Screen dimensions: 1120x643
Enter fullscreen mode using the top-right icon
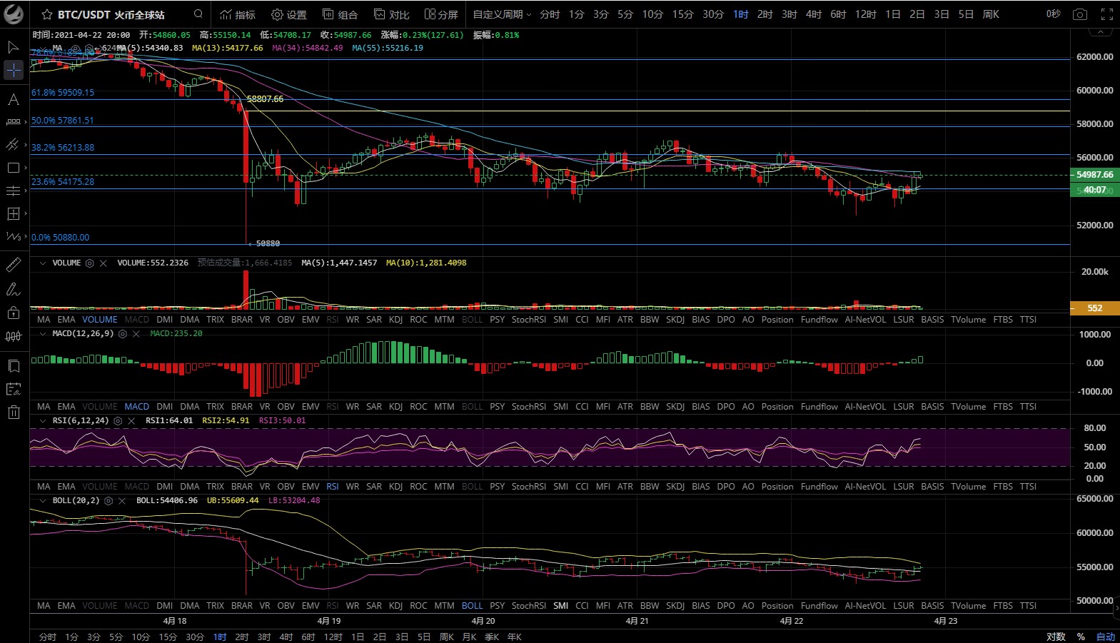tap(1106, 14)
